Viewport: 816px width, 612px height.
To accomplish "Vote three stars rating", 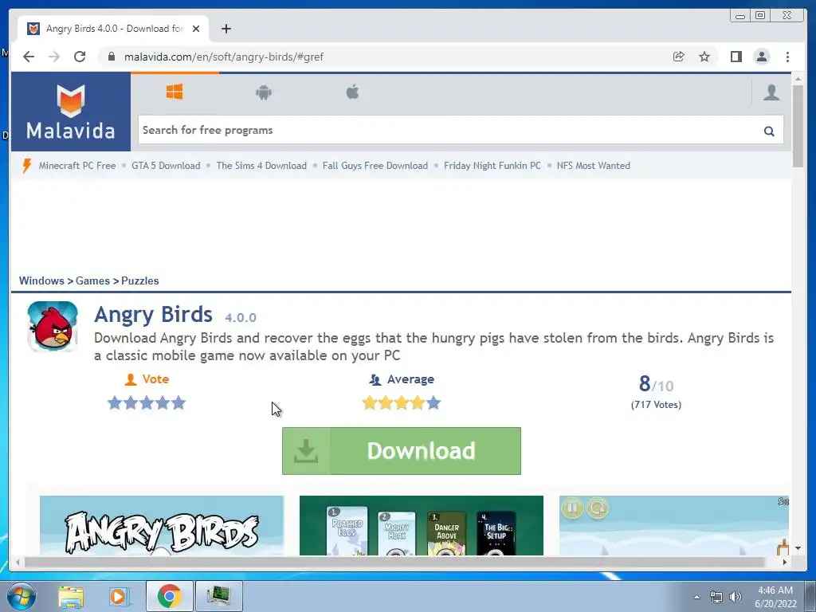I will pyautogui.click(x=147, y=402).
